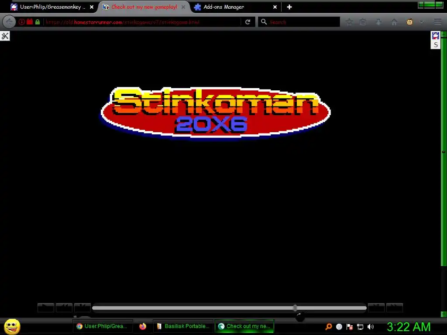Click the round face tray icon

point(339,326)
